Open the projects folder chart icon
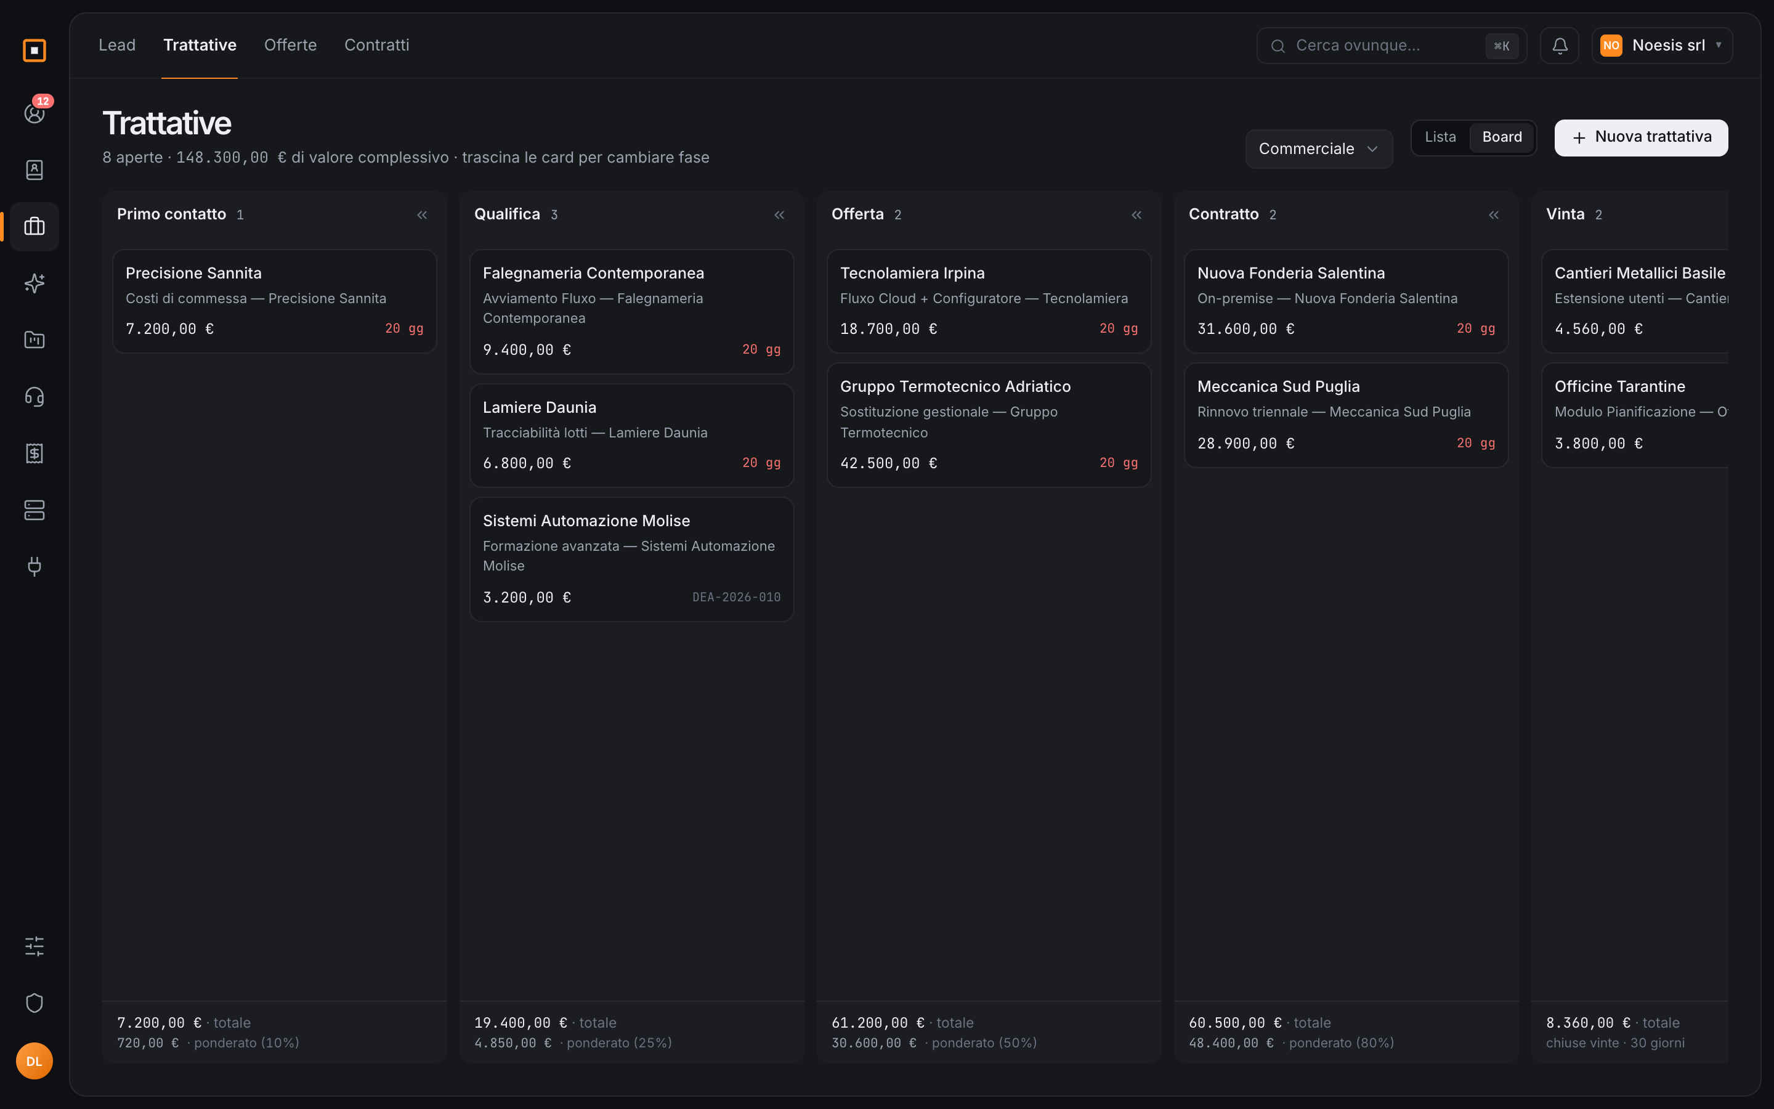Viewport: 1774px width, 1109px height. [x=34, y=339]
